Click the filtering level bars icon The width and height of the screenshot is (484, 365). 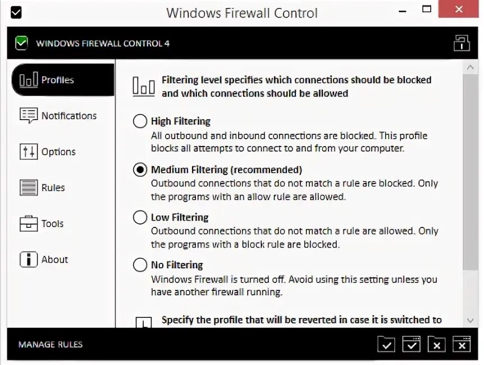(x=143, y=86)
